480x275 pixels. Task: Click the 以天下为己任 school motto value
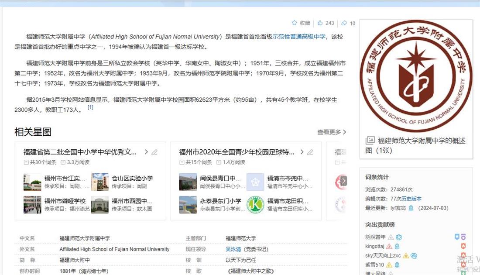click(x=240, y=260)
